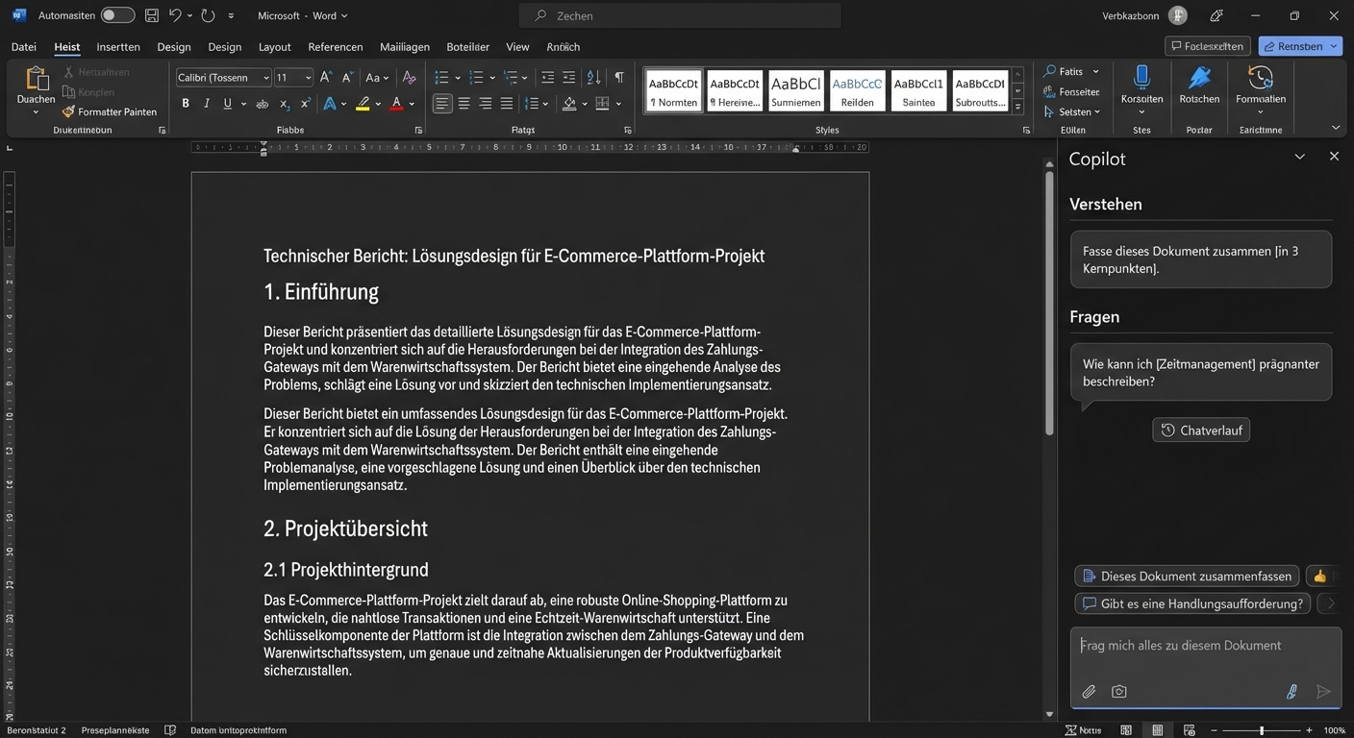Image resolution: width=1354 pixels, height=738 pixels.
Task: Open the line spacing dropdown
Action: 544,103
